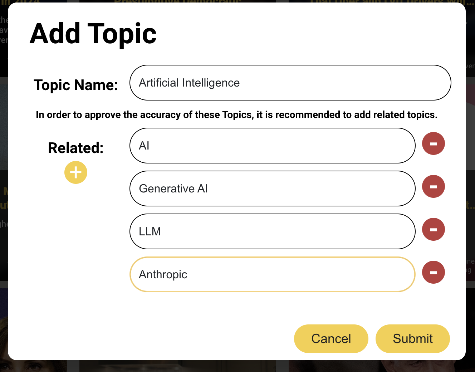
Task: Click the related topics recommendation text
Action: tap(236, 115)
